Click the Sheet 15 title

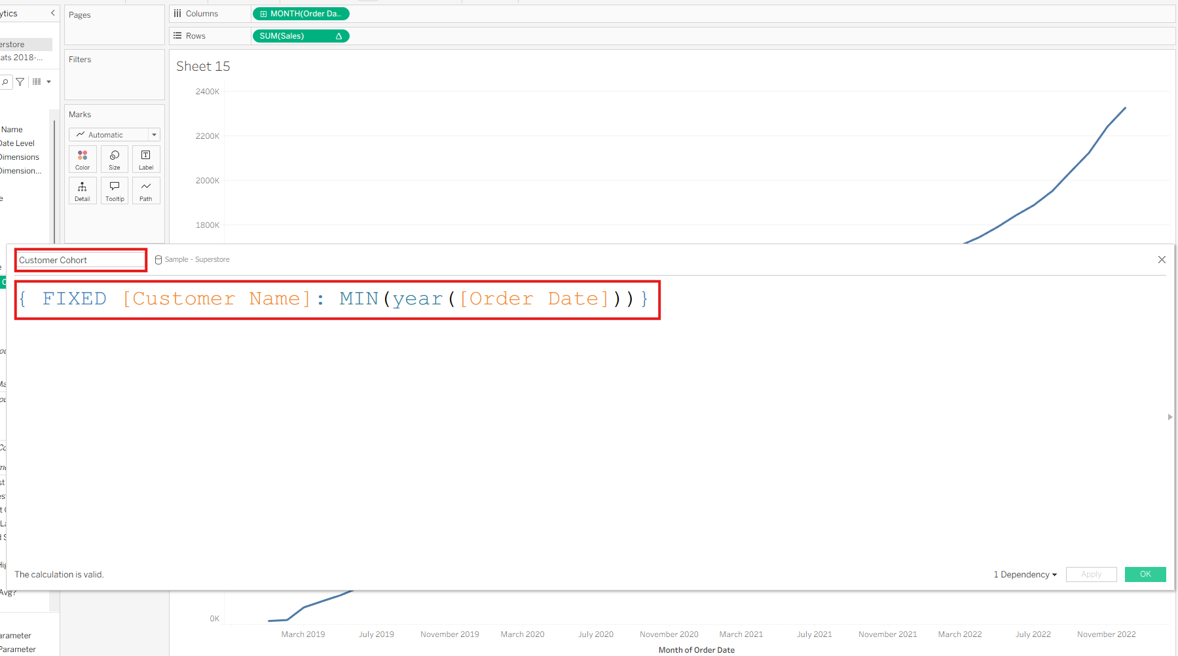(203, 66)
